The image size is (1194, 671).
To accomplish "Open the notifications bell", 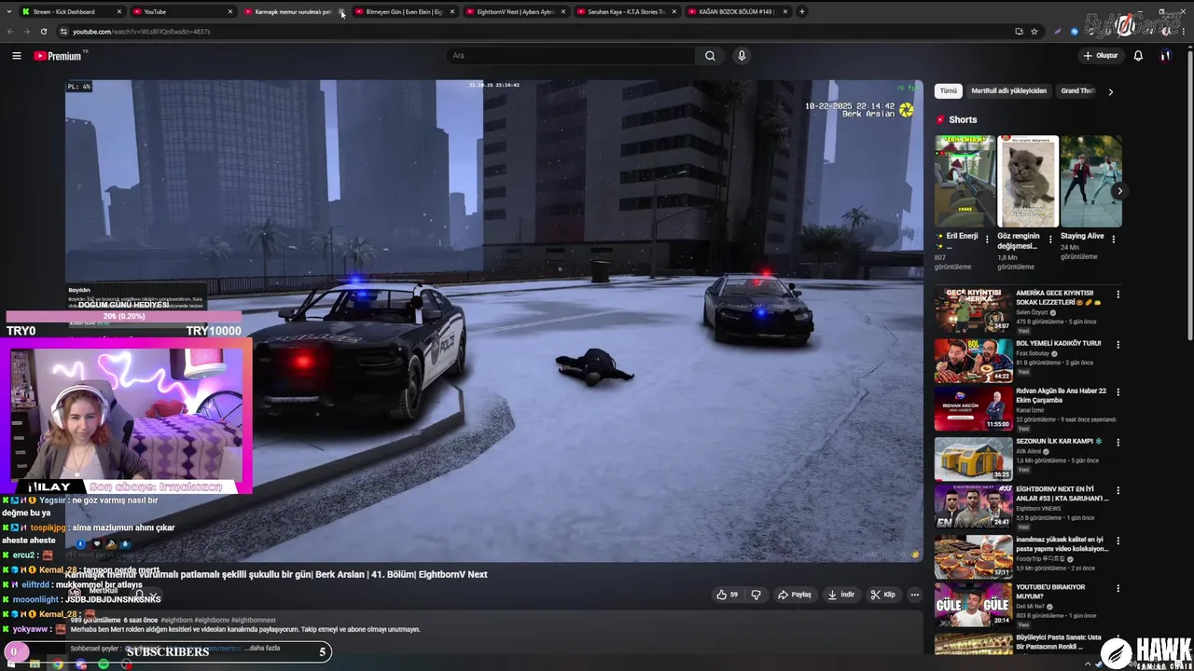I will click(1138, 56).
